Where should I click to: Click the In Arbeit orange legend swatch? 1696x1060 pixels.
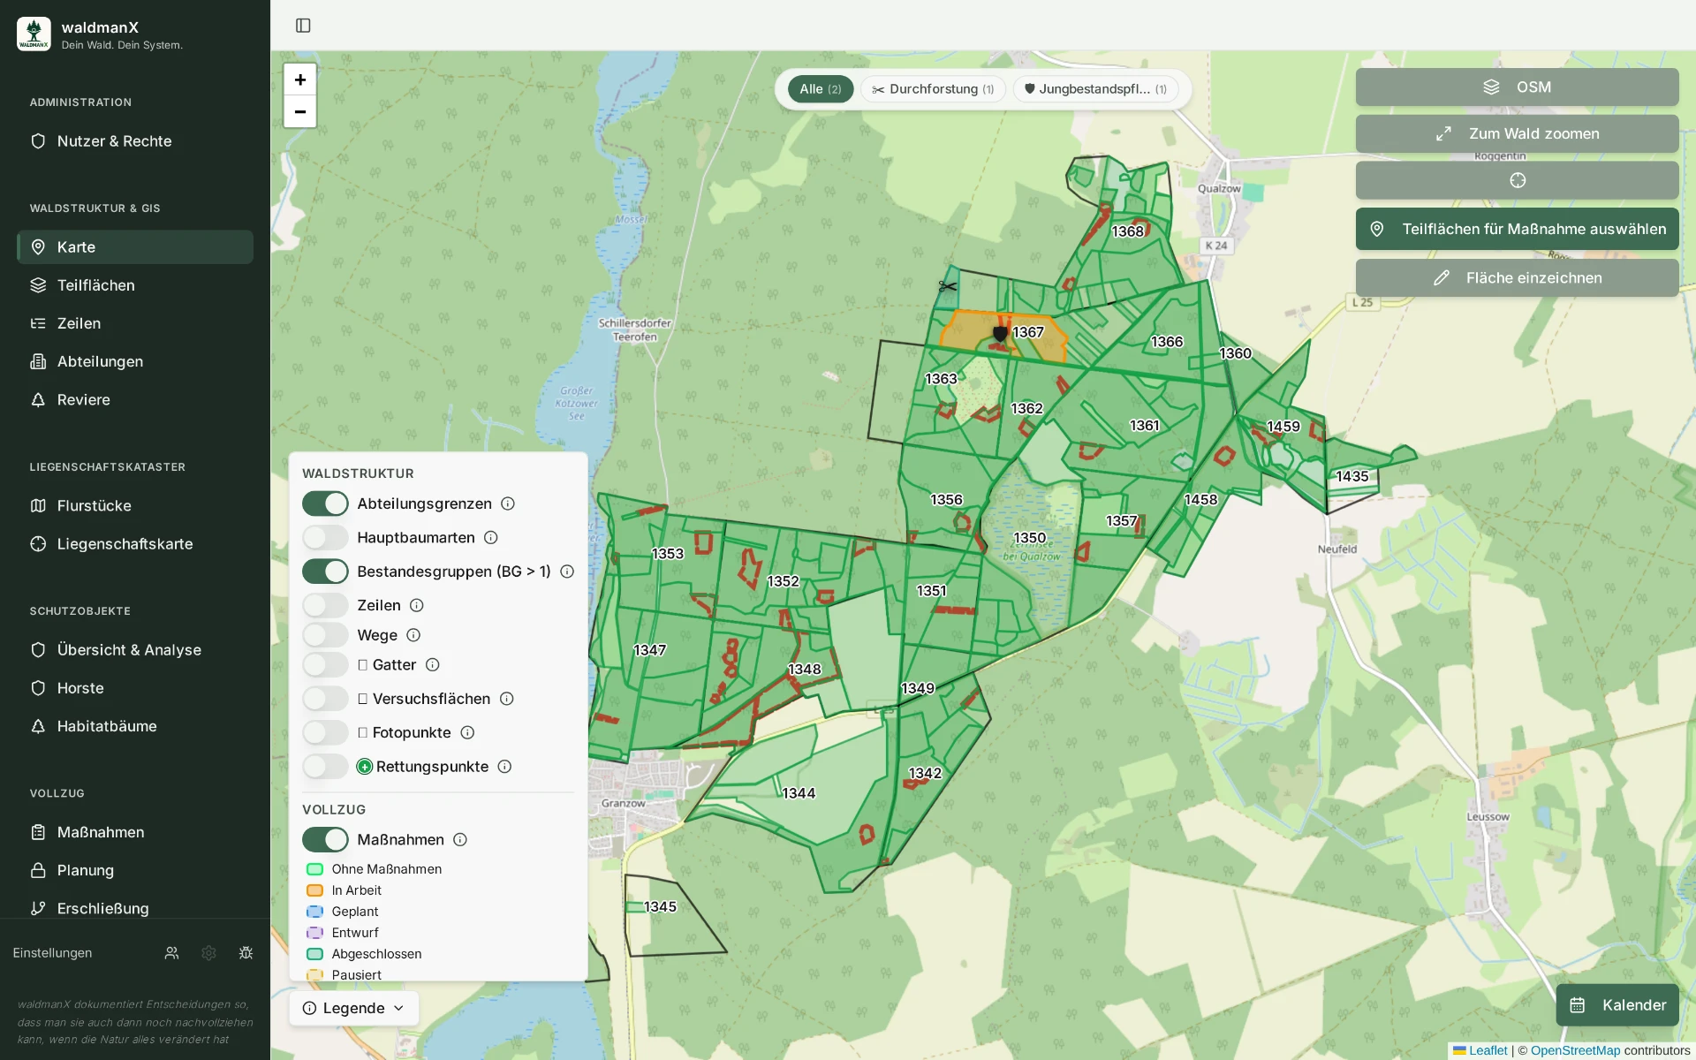point(314,890)
